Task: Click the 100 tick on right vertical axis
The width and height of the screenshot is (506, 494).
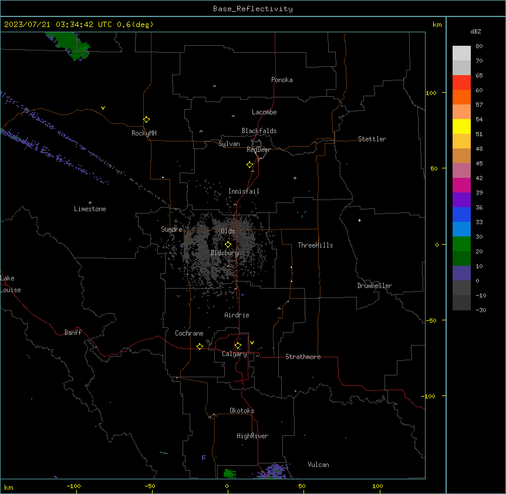Action: click(431, 93)
